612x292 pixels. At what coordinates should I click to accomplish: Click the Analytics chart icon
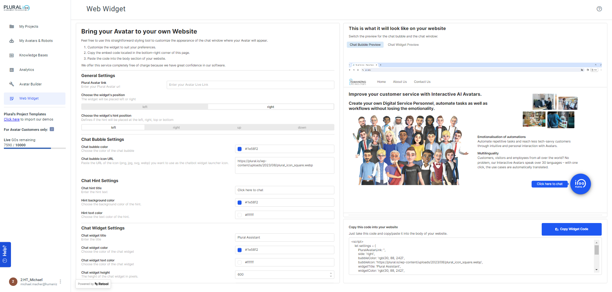(12, 70)
